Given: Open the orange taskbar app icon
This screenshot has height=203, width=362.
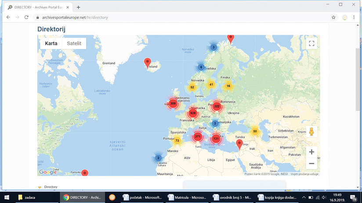Looking at the screenshot, I should coord(112,197).
